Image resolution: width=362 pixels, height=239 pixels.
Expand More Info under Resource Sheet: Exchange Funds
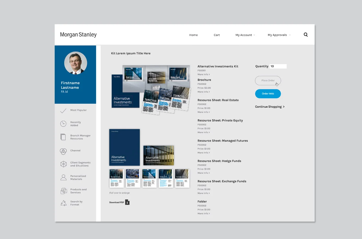point(204,193)
